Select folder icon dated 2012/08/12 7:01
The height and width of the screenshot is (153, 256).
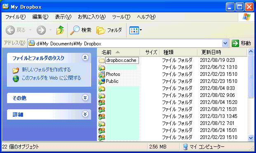(101, 123)
